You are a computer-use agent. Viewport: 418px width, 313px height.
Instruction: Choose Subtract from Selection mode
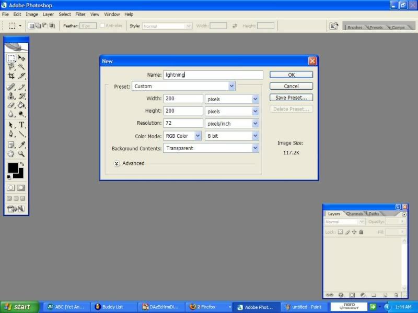click(45, 26)
